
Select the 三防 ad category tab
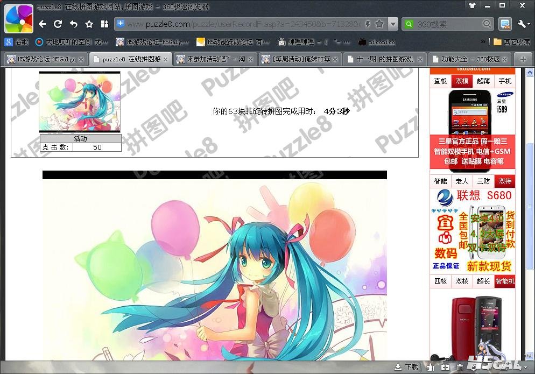[483, 181]
